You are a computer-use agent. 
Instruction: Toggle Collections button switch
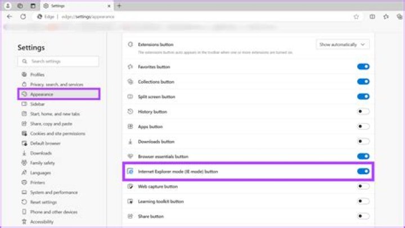363,82
